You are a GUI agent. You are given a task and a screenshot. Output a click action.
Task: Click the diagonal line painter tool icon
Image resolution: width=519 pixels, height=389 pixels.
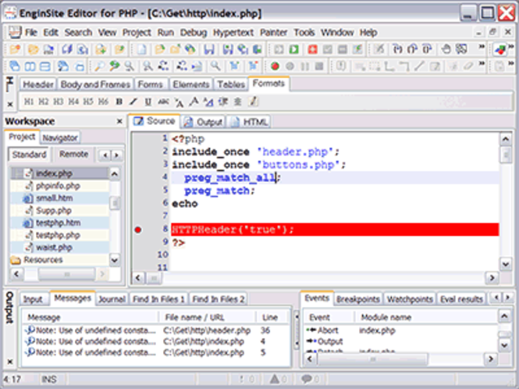[x=419, y=66]
